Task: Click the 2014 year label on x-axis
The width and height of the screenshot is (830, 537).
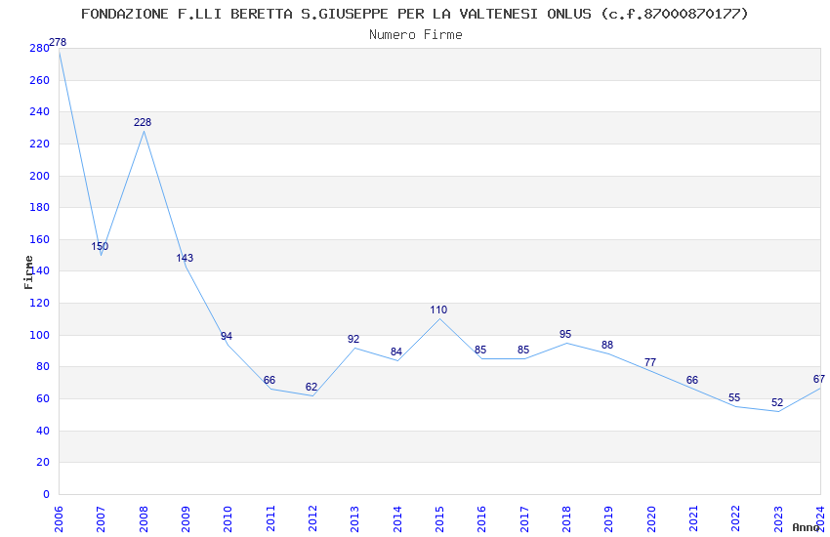Action: (397, 518)
